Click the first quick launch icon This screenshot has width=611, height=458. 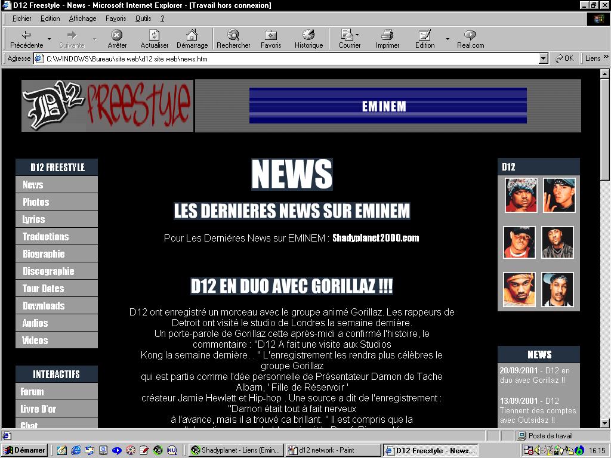click(62, 450)
